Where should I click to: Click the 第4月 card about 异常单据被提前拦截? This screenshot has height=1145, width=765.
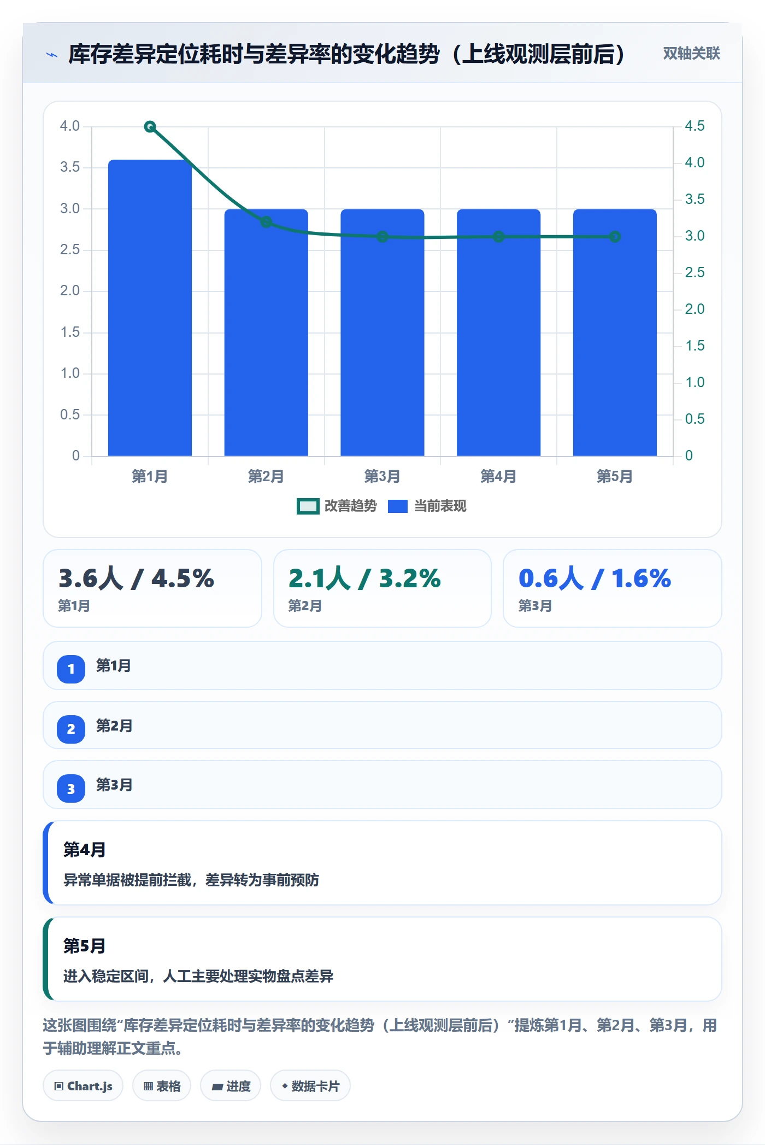(382, 863)
